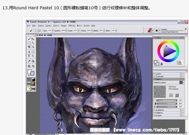Collapse the Colors palette
The height and width of the screenshot is (135, 189).
click(x=154, y=38)
